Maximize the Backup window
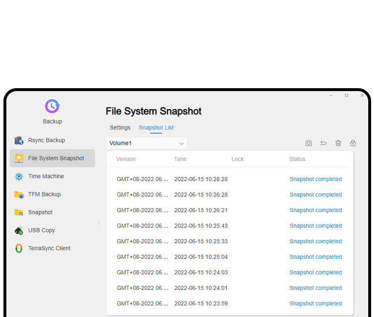Image resolution: width=374 pixels, height=317 pixels. click(346, 95)
